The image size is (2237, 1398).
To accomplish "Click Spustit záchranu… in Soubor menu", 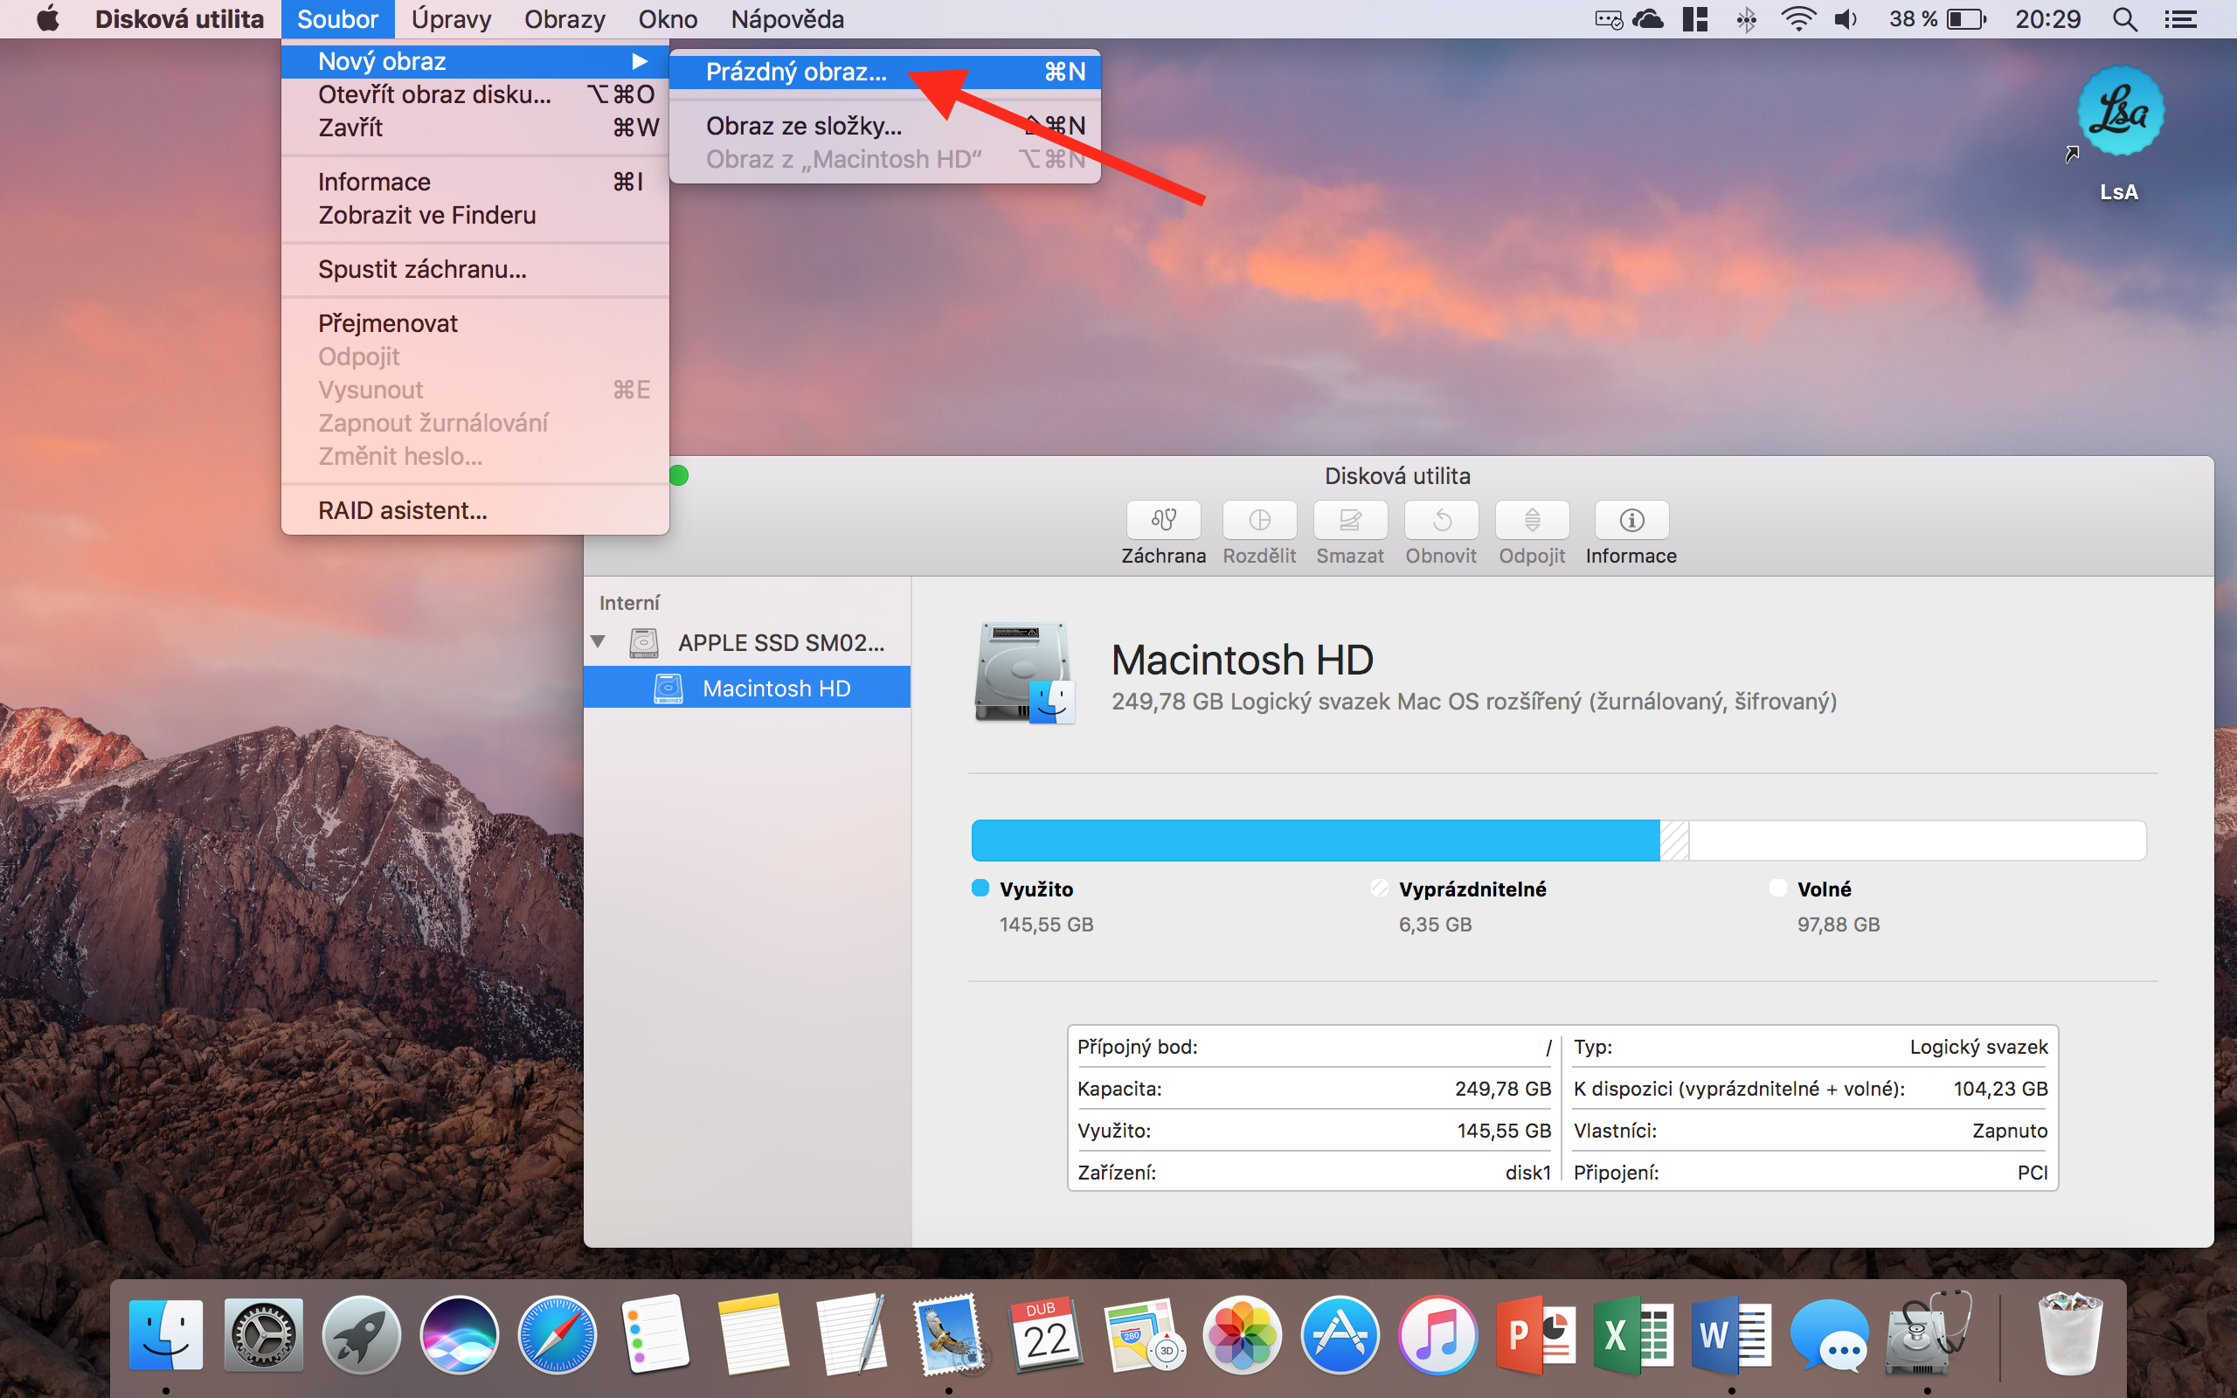I will point(421,269).
